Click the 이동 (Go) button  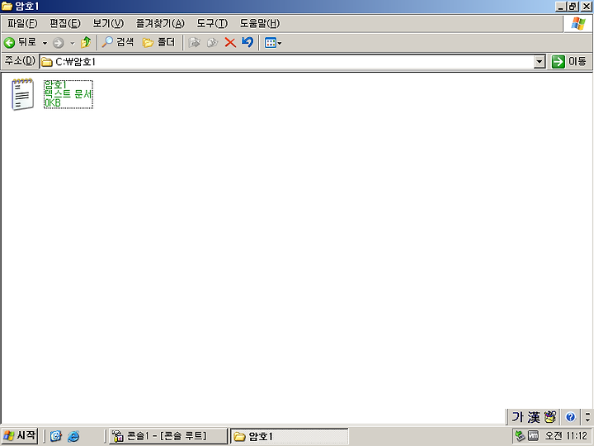click(x=569, y=61)
